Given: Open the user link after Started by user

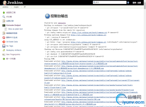Looking at the screenshot, I should (62, 23).
